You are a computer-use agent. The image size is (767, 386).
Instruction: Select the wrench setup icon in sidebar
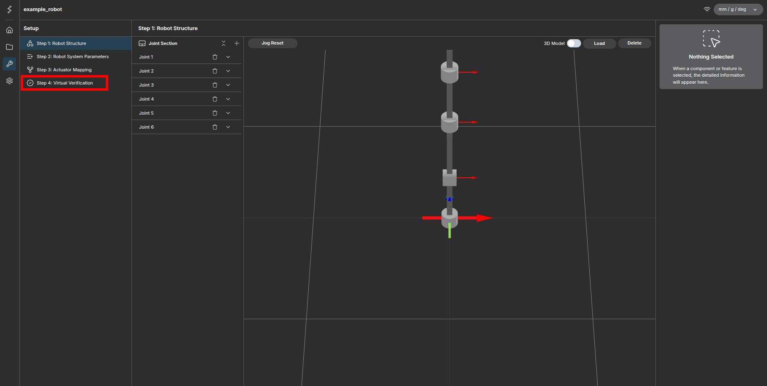10,64
